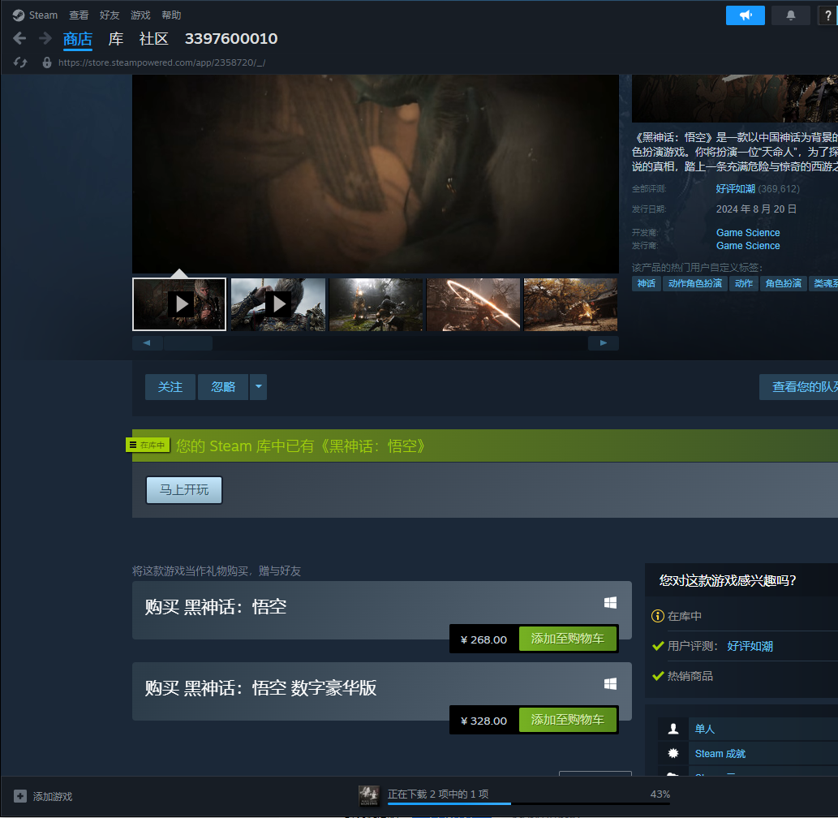Open the Game Science publisher link

(x=748, y=246)
